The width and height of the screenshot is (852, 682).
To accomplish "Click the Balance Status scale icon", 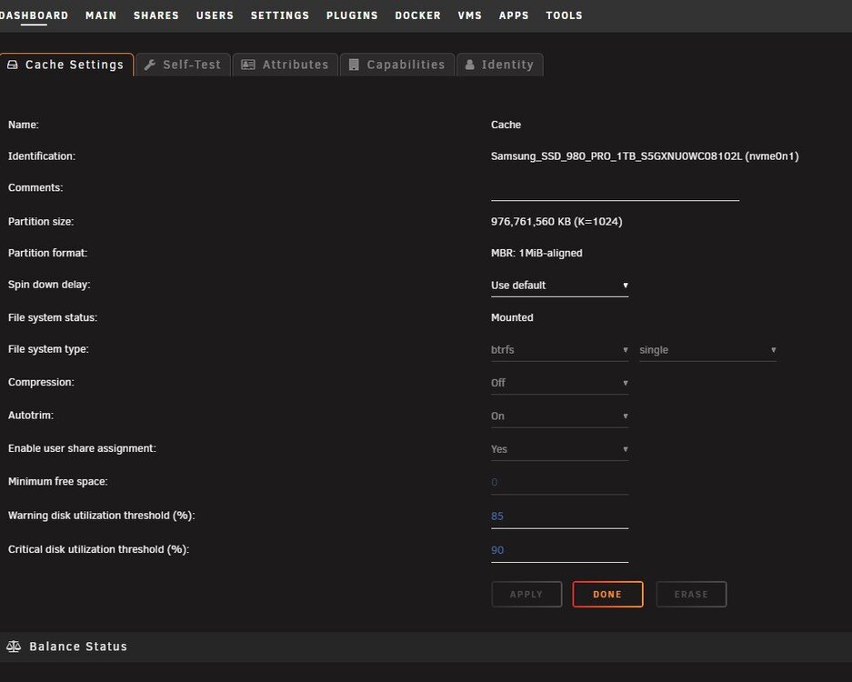I will pos(14,647).
